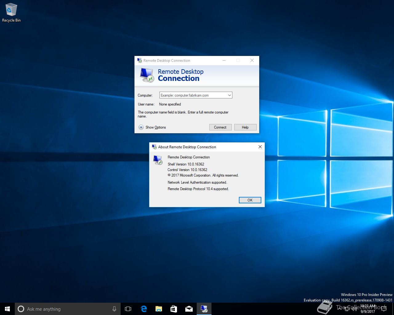
Task: Click OK in About dialog
Action: 250,200
